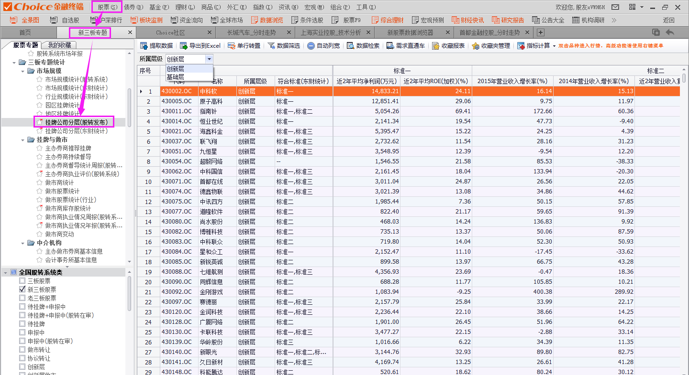This screenshot has width=689, height=375.
Task: Open the mail envelope icon
Action: [615, 7]
